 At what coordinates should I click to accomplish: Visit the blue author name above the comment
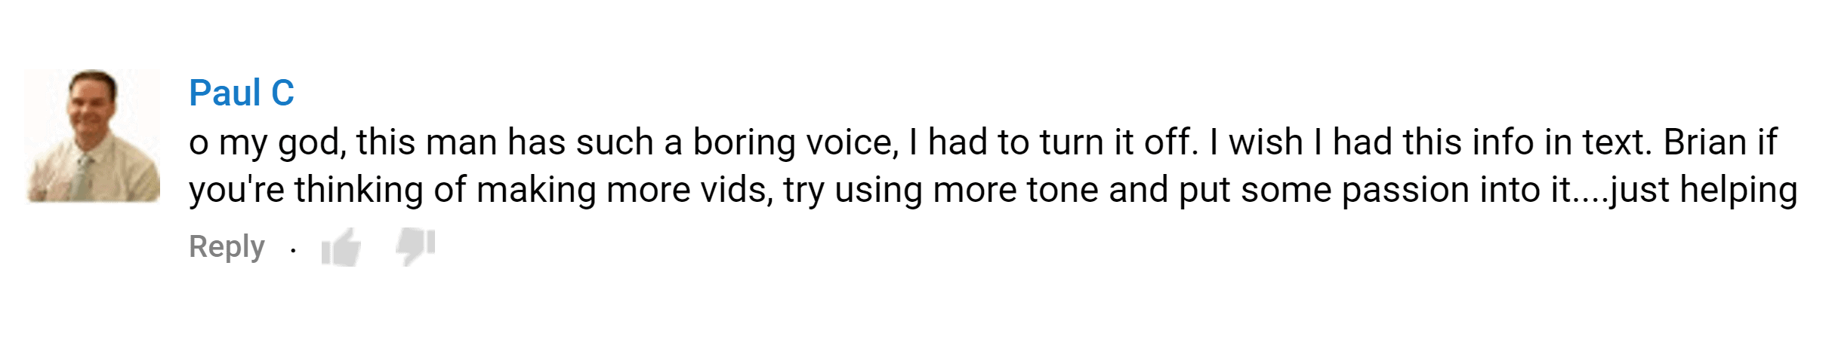pyautogui.click(x=242, y=93)
